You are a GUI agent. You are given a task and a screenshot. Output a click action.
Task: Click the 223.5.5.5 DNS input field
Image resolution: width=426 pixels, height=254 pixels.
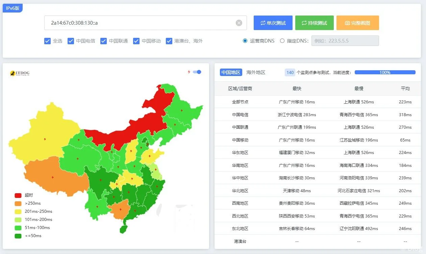coord(345,41)
